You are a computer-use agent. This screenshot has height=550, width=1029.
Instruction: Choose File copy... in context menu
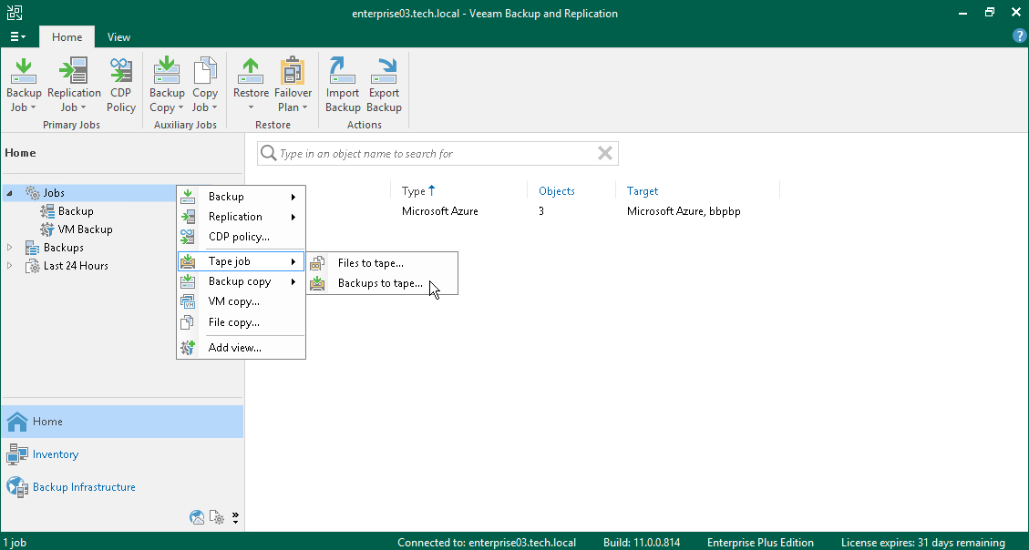pyautogui.click(x=241, y=321)
